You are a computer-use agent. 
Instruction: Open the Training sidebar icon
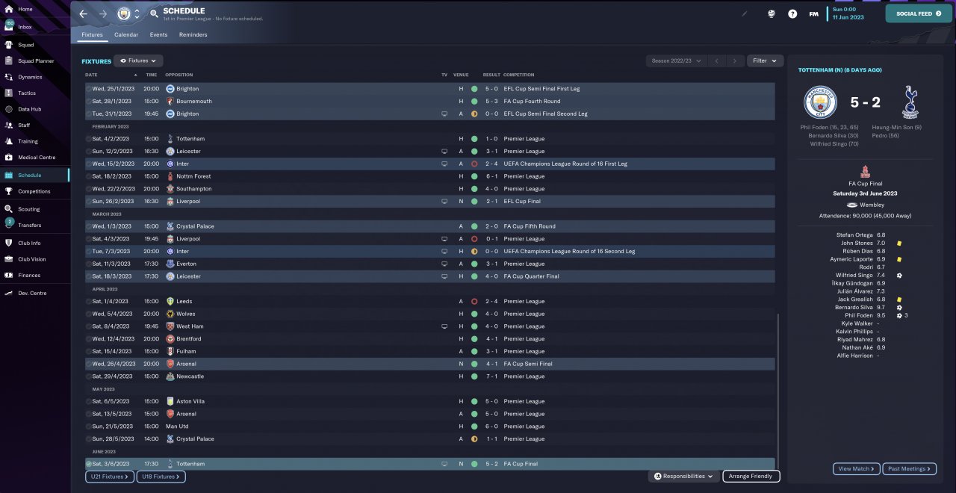coord(9,141)
